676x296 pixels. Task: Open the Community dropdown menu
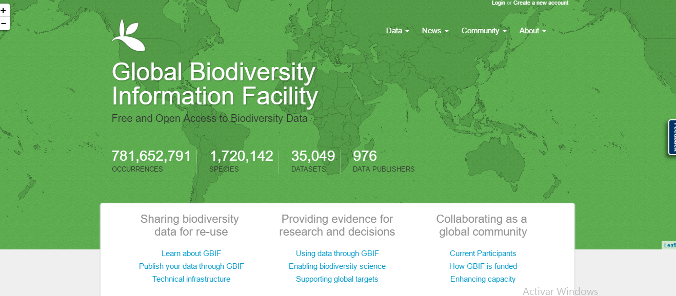tap(484, 31)
